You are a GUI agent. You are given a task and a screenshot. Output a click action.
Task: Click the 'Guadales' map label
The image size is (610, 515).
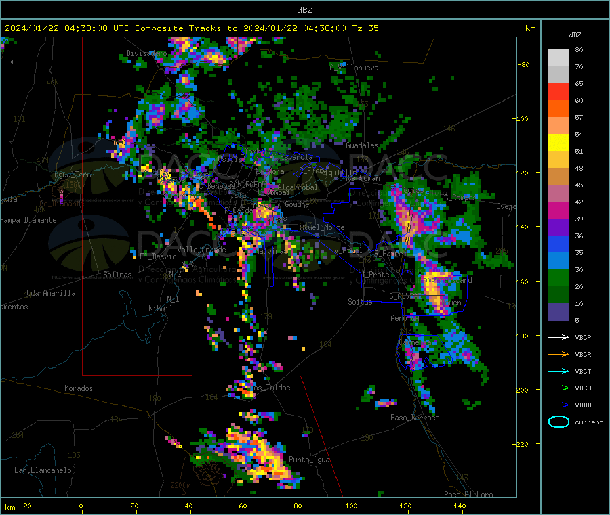pyautogui.click(x=362, y=145)
